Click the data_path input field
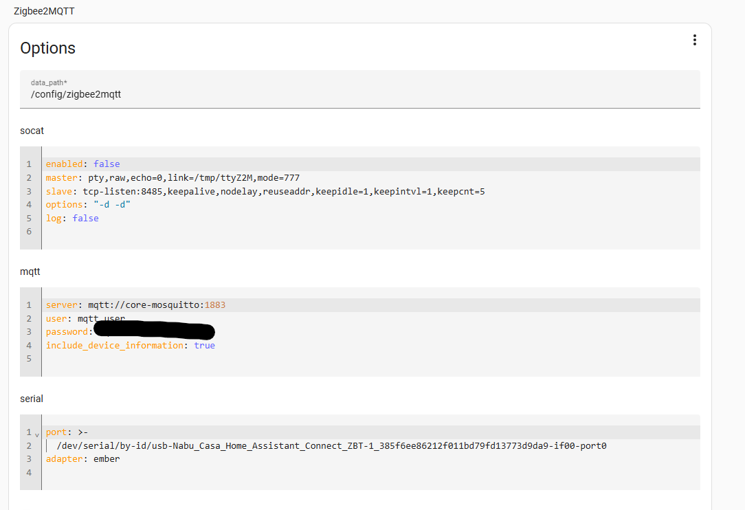Image resolution: width=745 pixels, height=510 pixels. (x=359, y=89)
